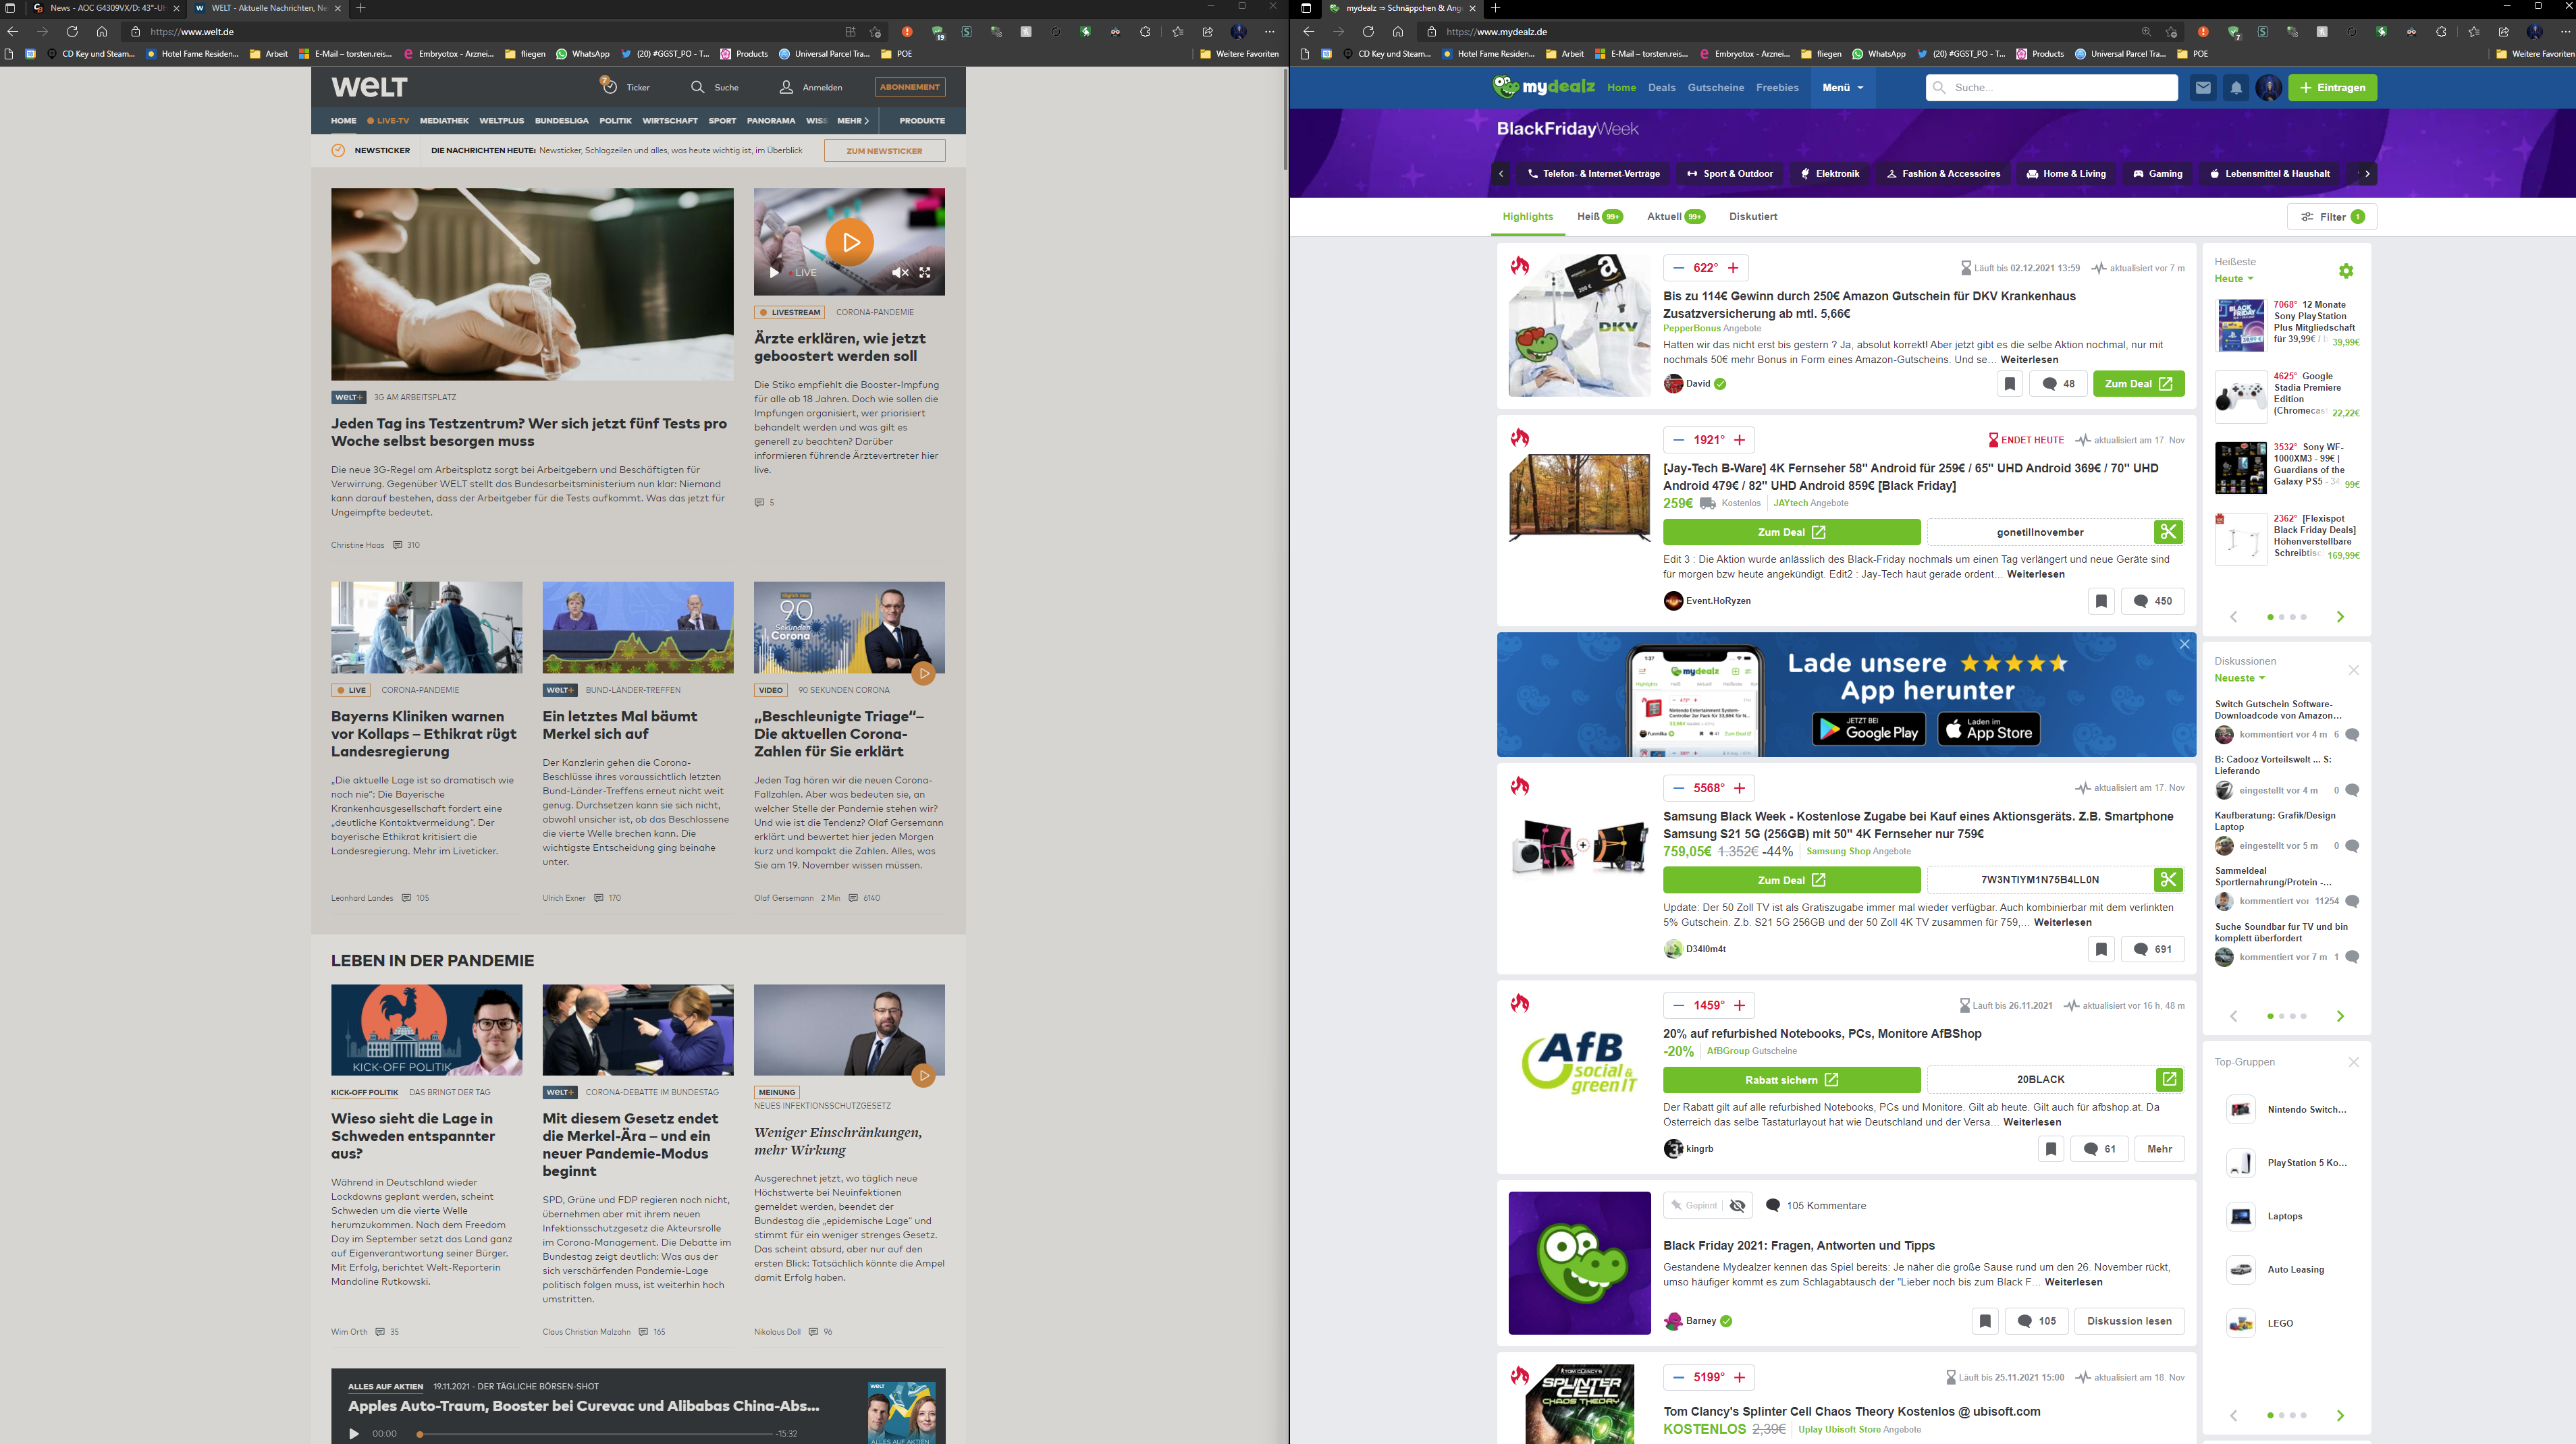Image resolution: width=2576 pixels, height=1444 pixels.
Task: Open the 20BLACK code external link icon
Action: point(2168,1080)
